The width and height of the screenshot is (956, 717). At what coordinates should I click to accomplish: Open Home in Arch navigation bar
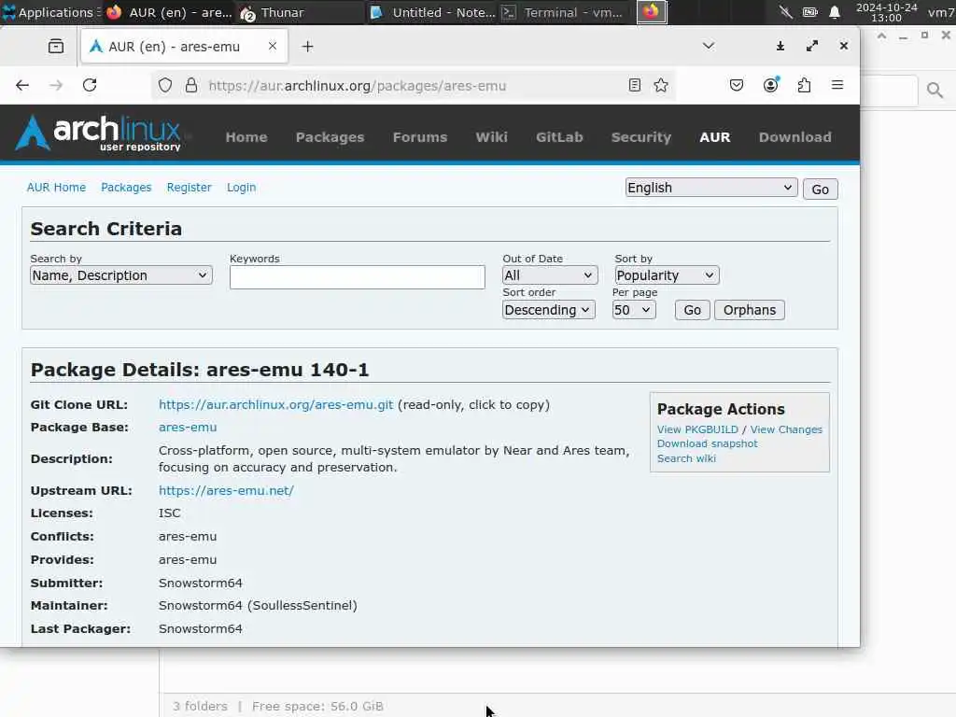click(246, 137)
